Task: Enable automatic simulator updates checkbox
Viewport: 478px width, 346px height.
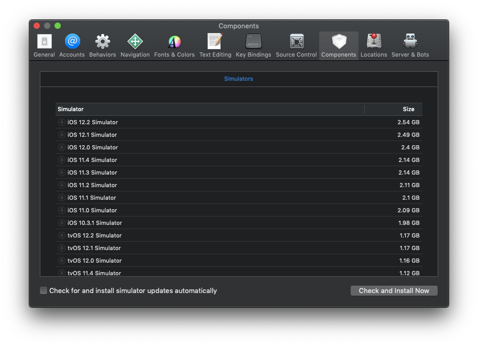Action: tap(44, 290)
